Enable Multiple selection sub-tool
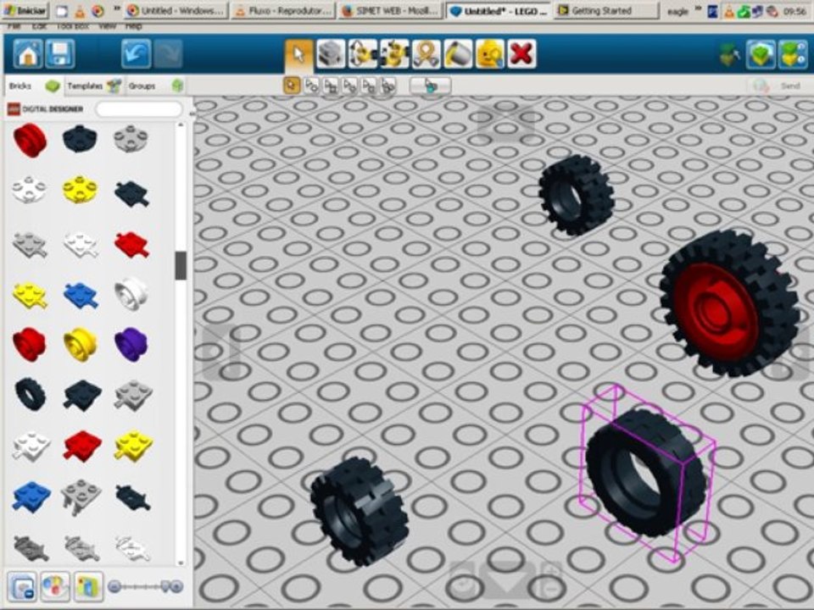The image size is (814, 610). coord(311,86)
